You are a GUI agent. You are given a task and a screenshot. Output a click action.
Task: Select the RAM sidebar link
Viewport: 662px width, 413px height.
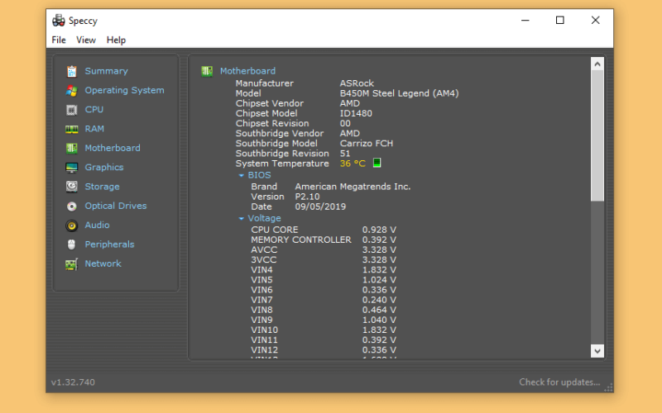94,129
